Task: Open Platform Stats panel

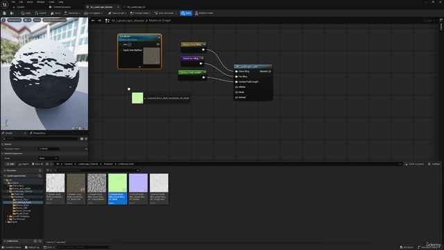Action: [204, 13]
